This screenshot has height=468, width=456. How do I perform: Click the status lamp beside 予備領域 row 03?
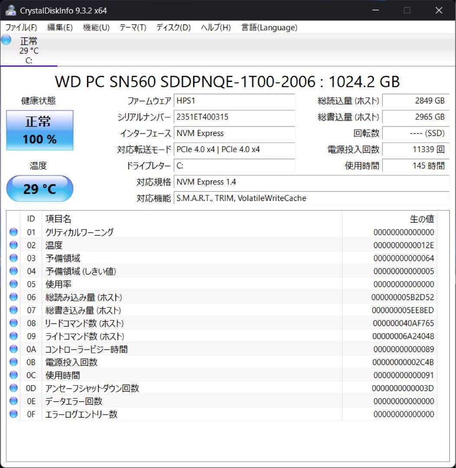point(13,258)
